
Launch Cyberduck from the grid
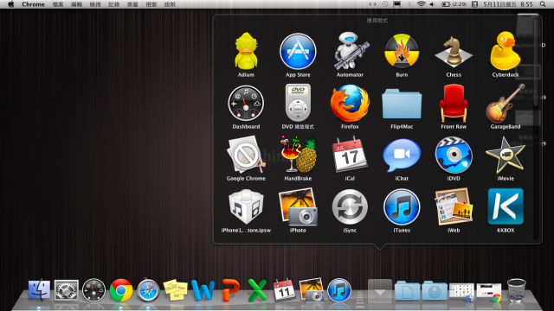506,51
